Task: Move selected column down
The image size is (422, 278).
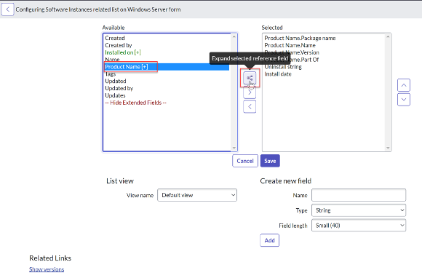Action: pos(404,100)
